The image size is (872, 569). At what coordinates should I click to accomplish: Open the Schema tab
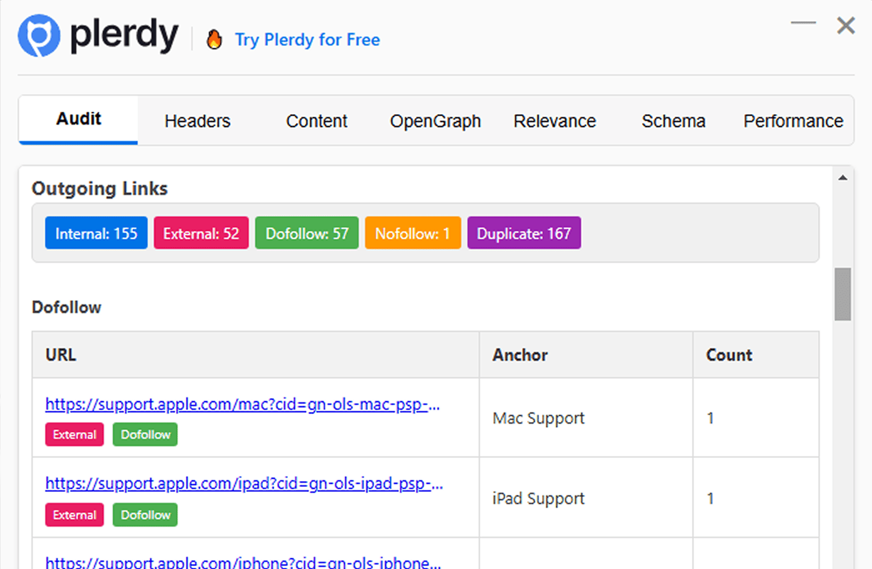673,121
